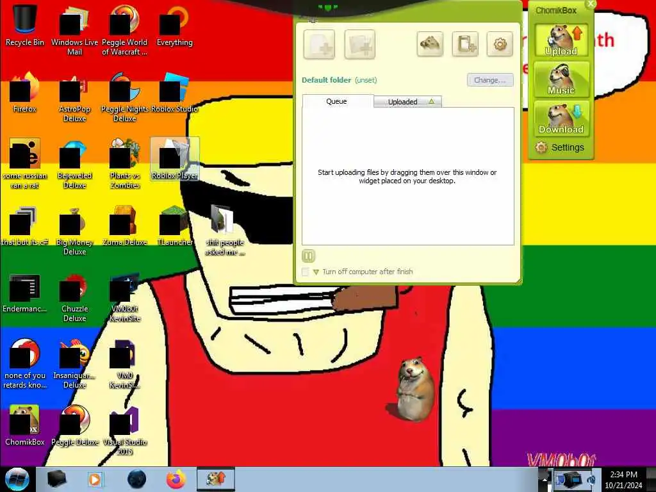Viewport: 656px width, 492px height.
Task: Select the TLauncher desktop icon
Action: [x=175, y=226]
